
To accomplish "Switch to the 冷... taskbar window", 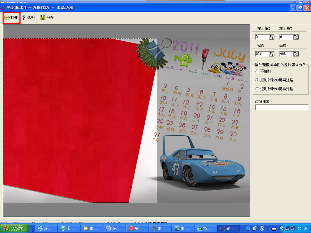I will tap(47, 228).
